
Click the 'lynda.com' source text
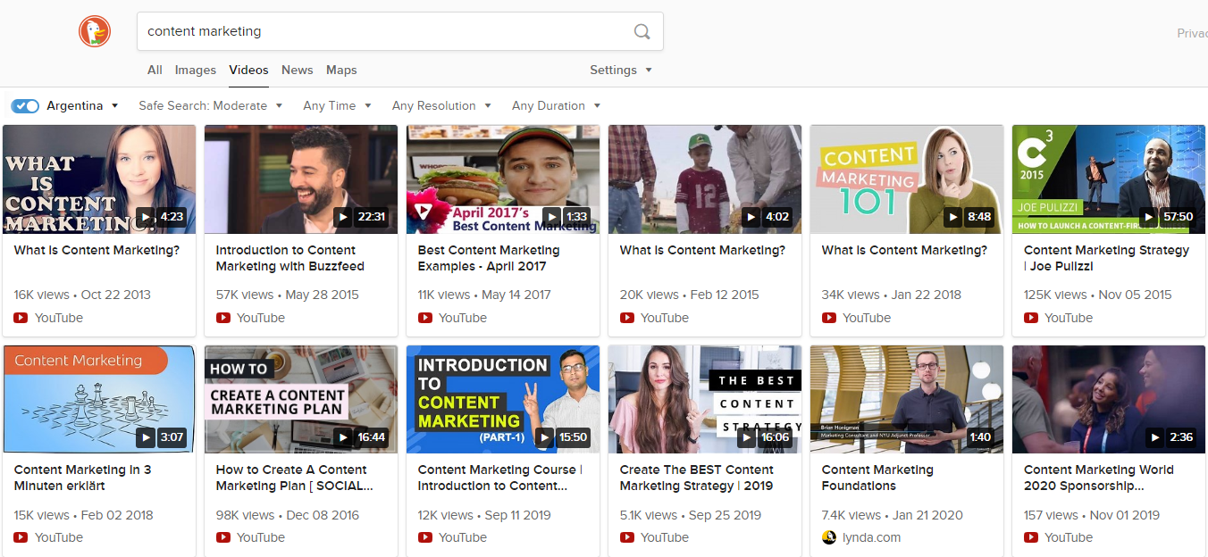[871, 537]
